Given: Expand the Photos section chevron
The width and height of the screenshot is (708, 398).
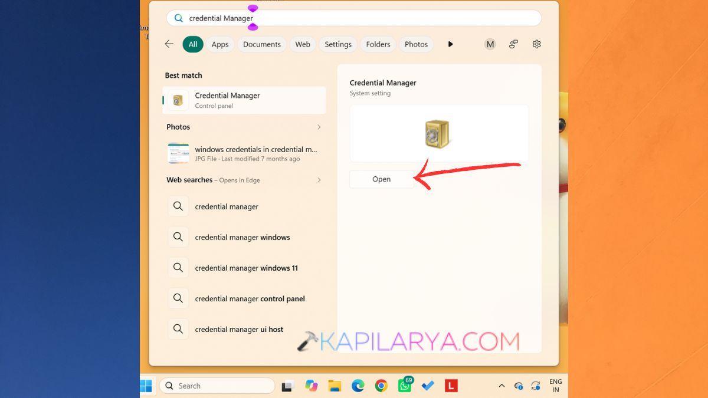Looking at the screenshot, I should [319, 127].
